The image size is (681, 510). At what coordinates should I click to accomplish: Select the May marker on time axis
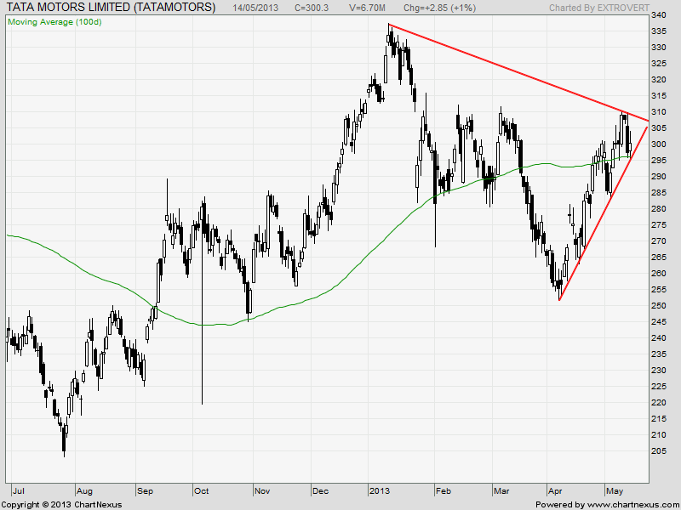click(x=614, y=490)
